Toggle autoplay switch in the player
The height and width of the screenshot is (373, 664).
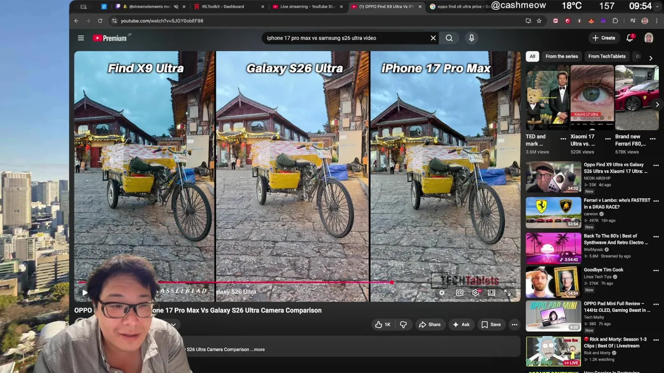(x=442, y=293)
